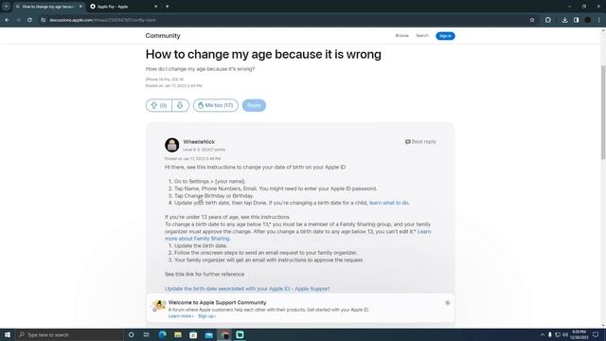606x341 pixels.
Task: Close the 'How to change my age' tab
Action: [80, 7]
